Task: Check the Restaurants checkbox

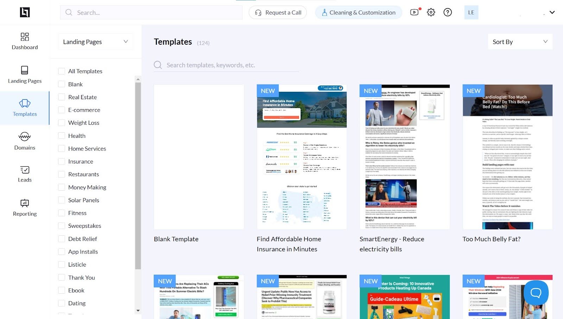Action: [62, 174]
